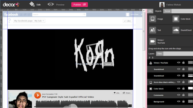Select the Vimeo / YouTube video icon
The height and width of the screenshot is (108, 193).
153,41
